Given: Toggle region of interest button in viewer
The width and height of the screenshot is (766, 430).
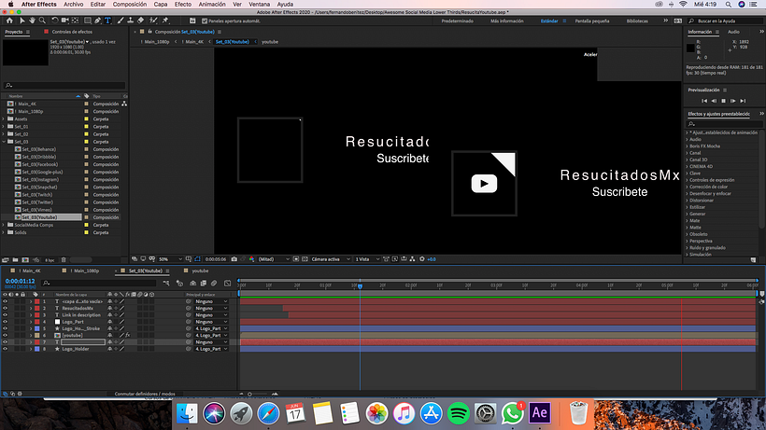Looking at the screenshot, I should coord(296,259).
